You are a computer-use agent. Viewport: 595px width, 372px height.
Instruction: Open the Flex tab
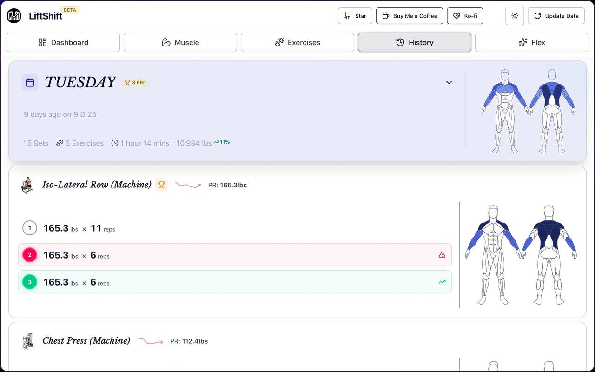531,42
